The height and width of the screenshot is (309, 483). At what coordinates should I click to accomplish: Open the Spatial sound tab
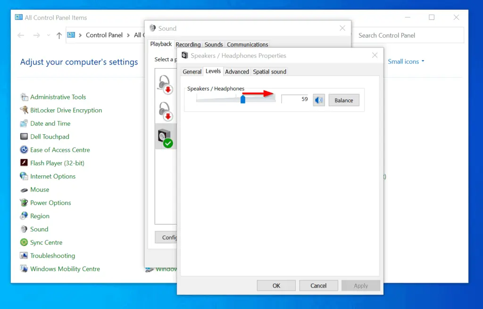pyautogui.click(x=269, y=72)
